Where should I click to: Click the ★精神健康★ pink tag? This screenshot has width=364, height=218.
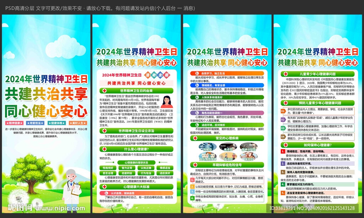[14, 123]
